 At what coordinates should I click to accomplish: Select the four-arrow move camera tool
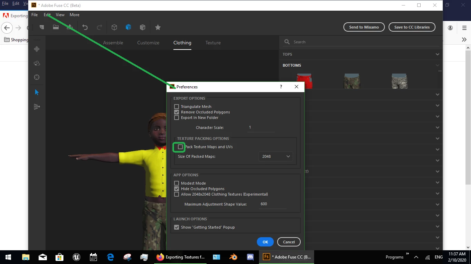pos(37,49)
